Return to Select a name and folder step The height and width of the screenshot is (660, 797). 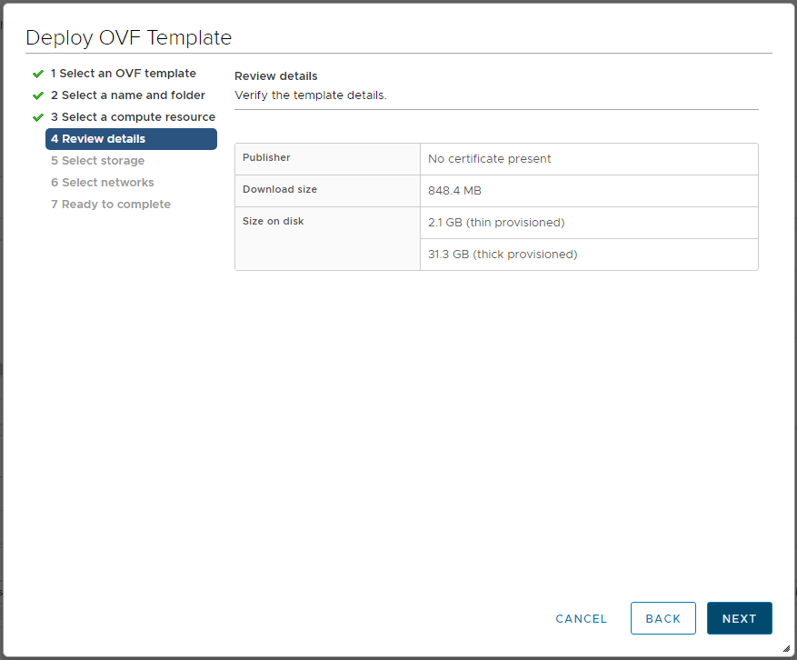[127, 95]
